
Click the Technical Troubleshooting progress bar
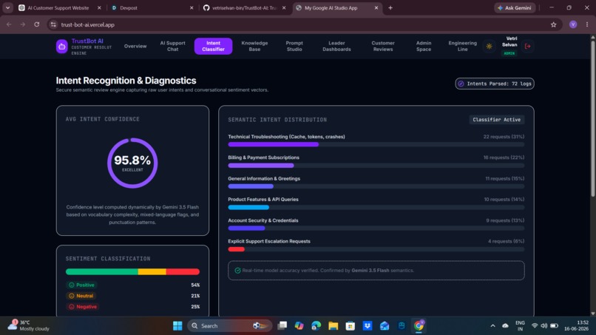376,144
